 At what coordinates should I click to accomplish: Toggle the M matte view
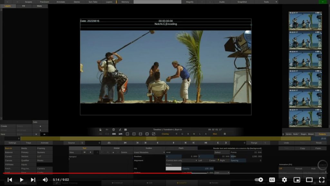[194, 134]
